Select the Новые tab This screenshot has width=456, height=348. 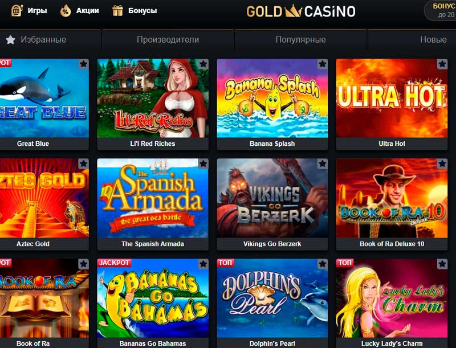pos(433,39)
